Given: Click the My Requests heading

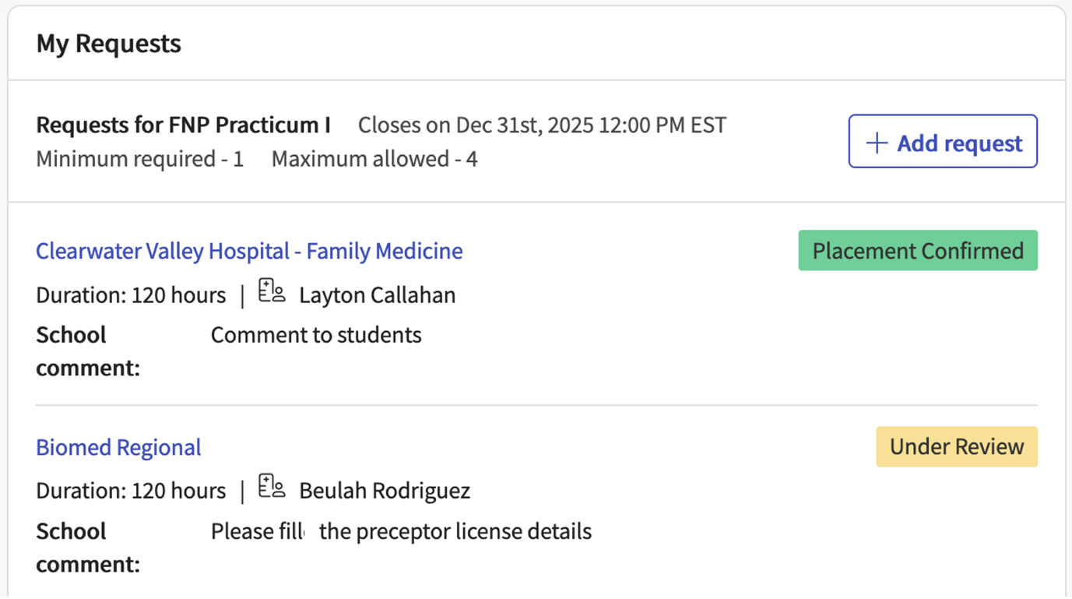Looking at the screenshot, I should pyautogui.click(x=108, y=44).
